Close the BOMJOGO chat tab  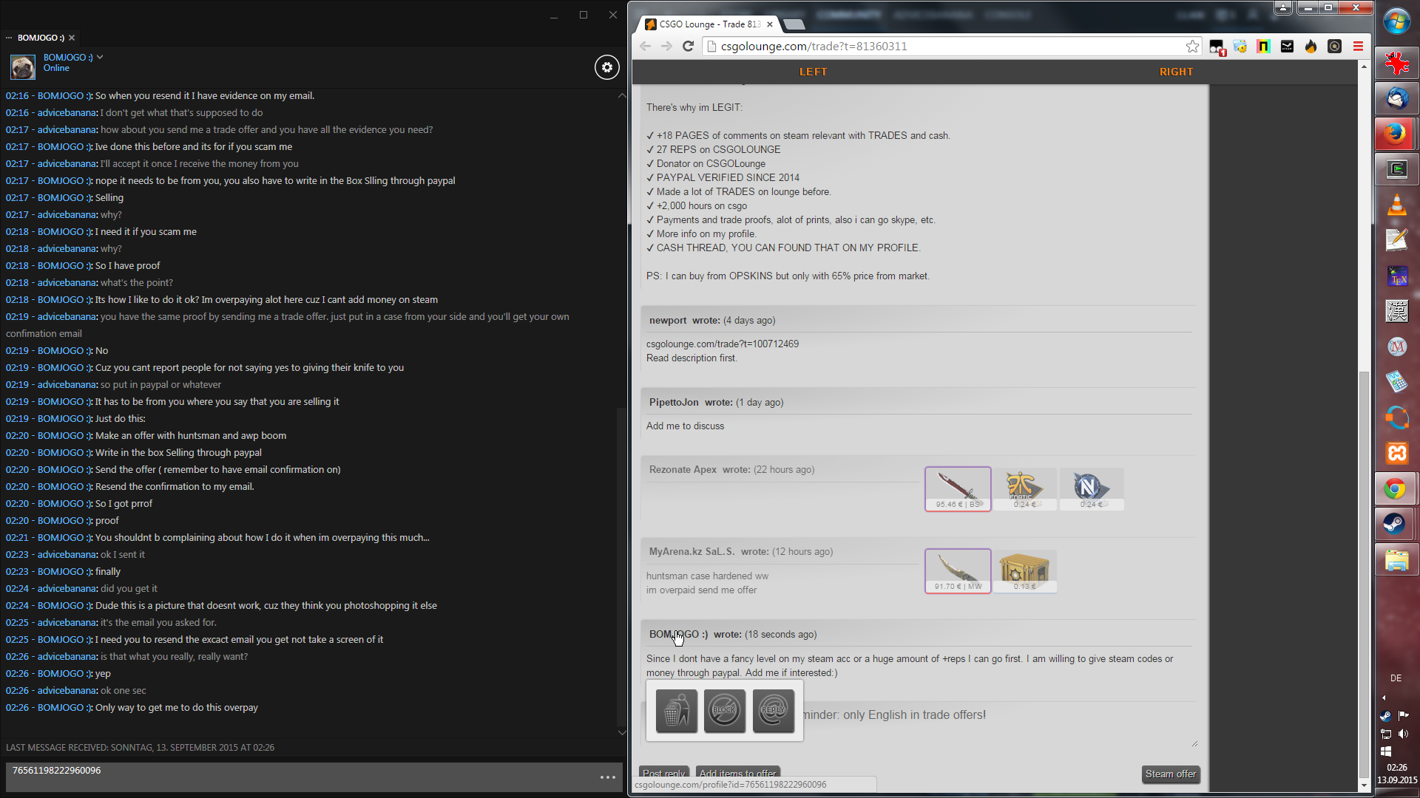click(72, 38)
